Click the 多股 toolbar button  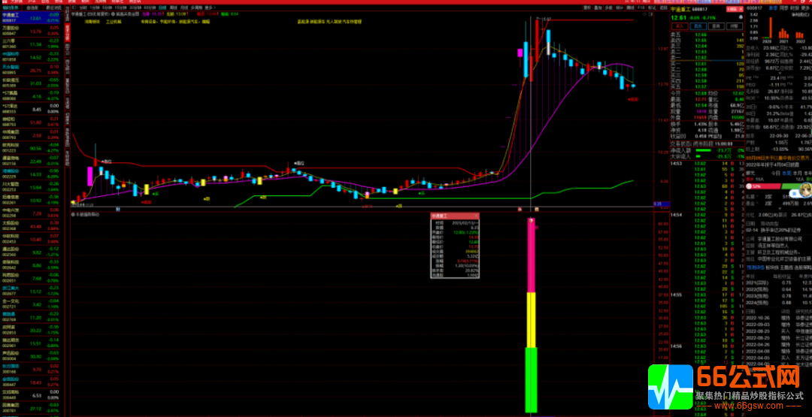pyautogui.click(x=608, y=8)
